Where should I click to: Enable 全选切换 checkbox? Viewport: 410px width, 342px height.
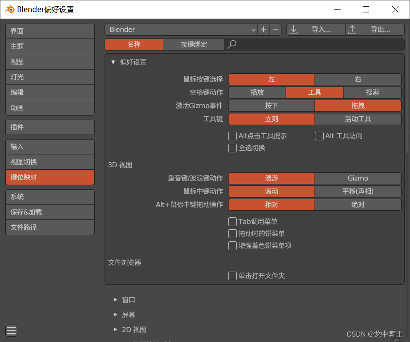click(232, 148)
